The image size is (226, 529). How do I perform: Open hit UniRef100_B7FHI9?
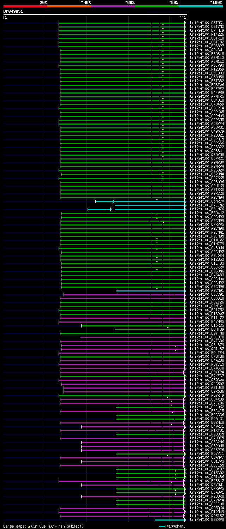point(207,31)
